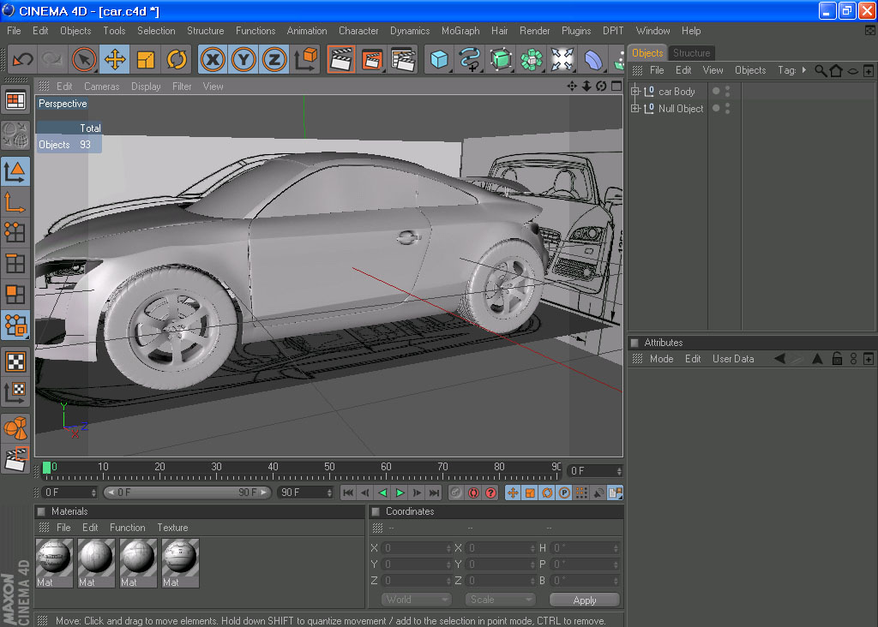The width and height of the screenshot is (878, 627).
Task: Adjust the end frame 90 F stepper
Action: coord(329,493)
